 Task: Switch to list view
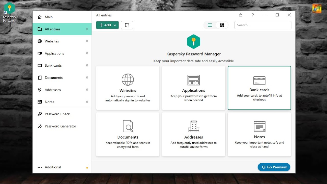pos(210,25)
